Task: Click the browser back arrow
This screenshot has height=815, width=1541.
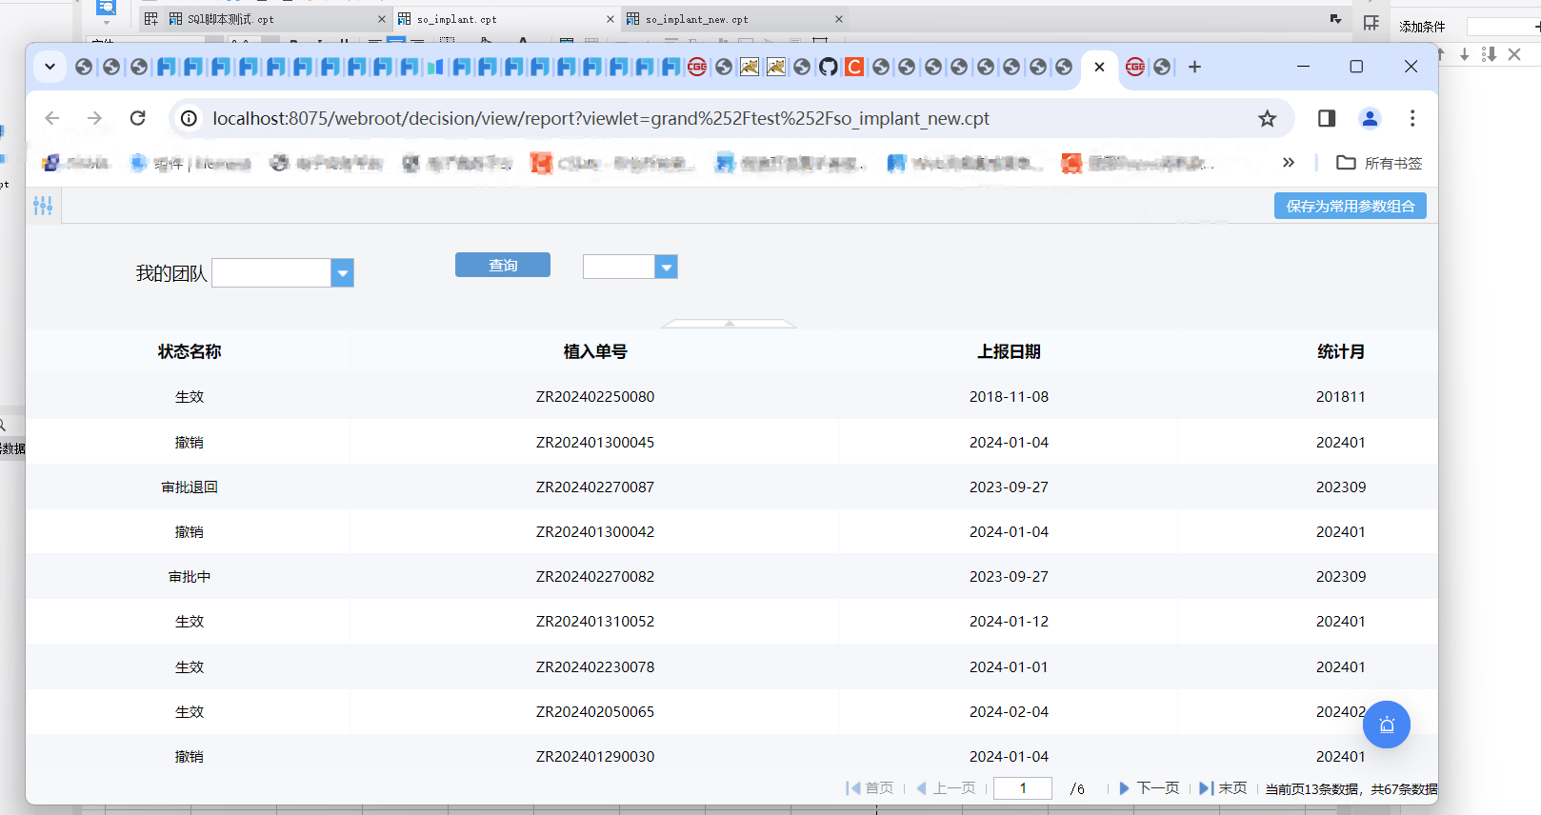Action: [x=52, y=118]
